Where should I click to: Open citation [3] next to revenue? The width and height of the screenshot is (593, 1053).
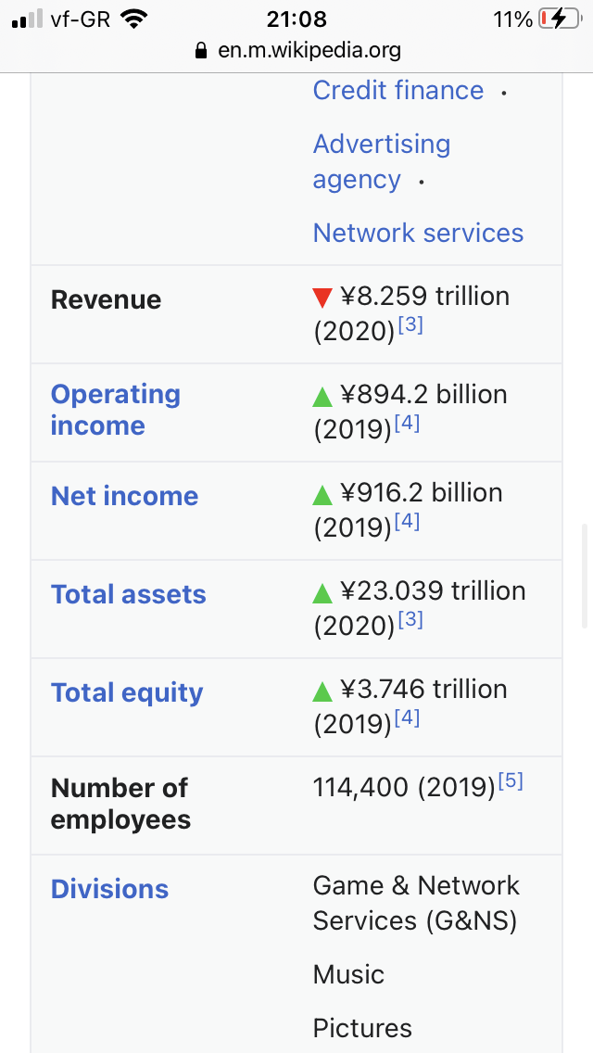coord(410,325)
